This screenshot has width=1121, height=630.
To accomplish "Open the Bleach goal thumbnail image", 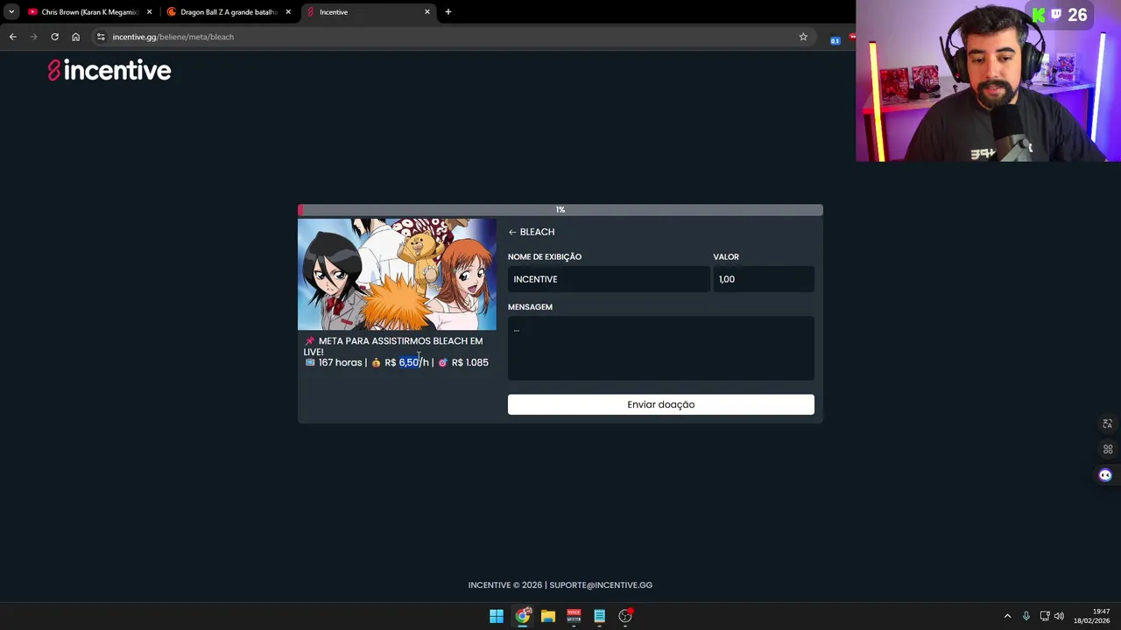I will coord(397,274).
